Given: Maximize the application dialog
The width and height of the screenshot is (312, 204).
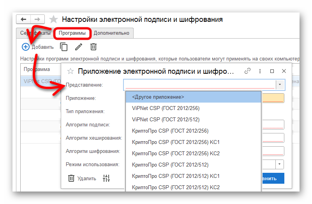Looking at the screenshot, I should (272, 71).
